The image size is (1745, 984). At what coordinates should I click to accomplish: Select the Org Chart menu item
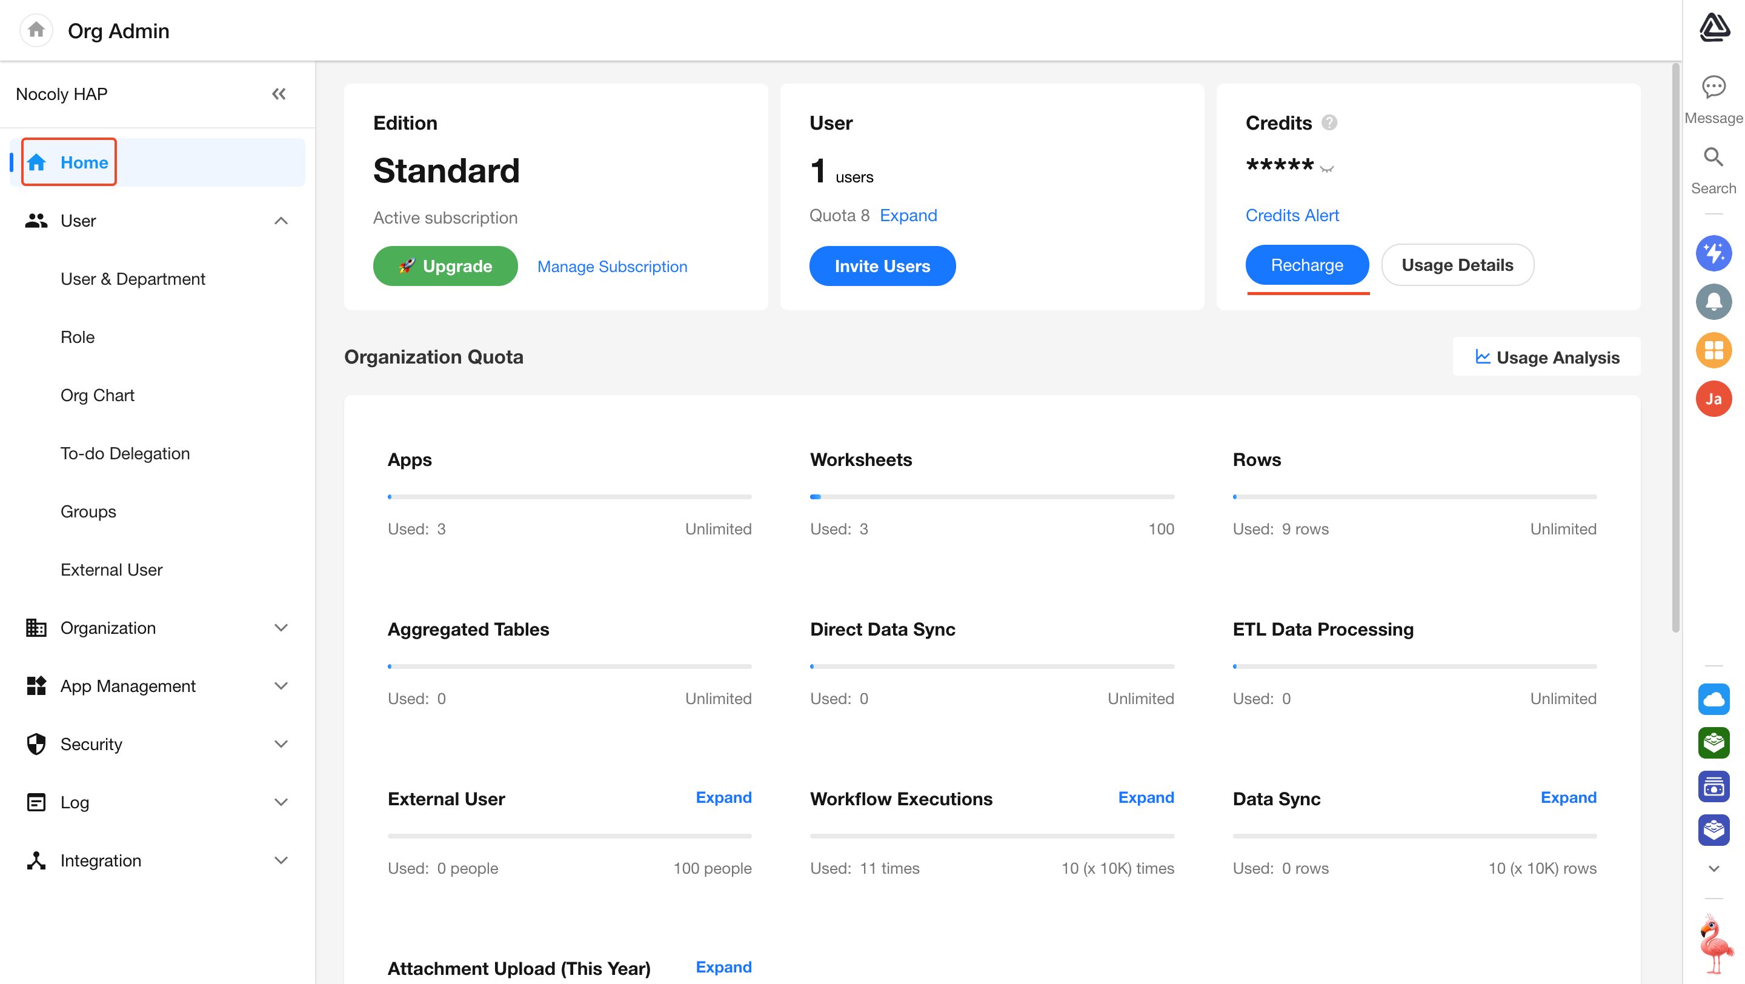coord(97,395)
